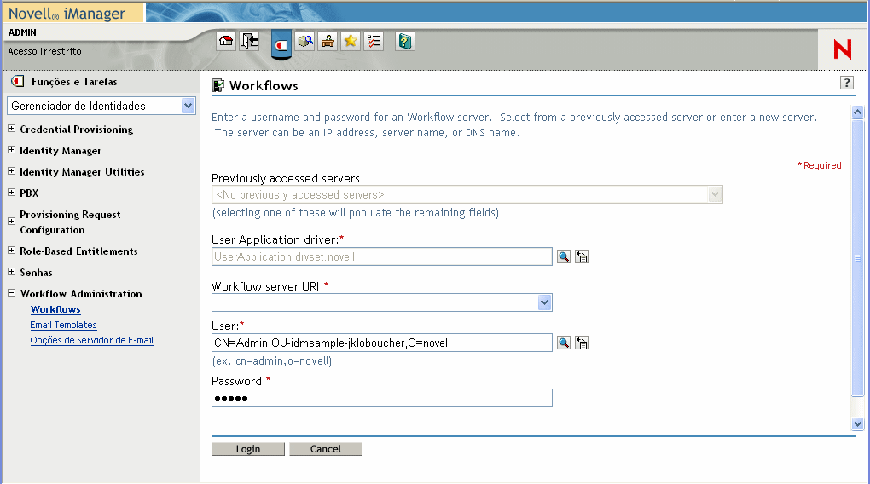Click the Exit door icon in toolbar
Viewport: 870px width, 484px height.
(x=249, y=41)
